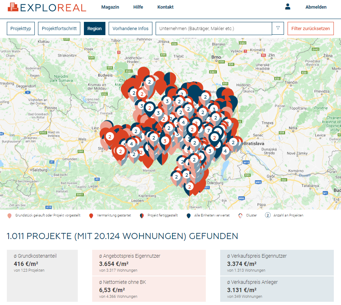Click the 'Anzahl an Projekten' circle icon

pyautogui.click(x=267, y=215)
